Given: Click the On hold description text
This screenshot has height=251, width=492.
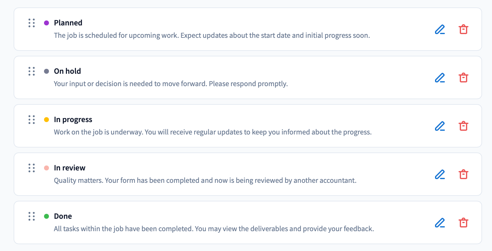Looking at the screenshot, I should point(171,84).
